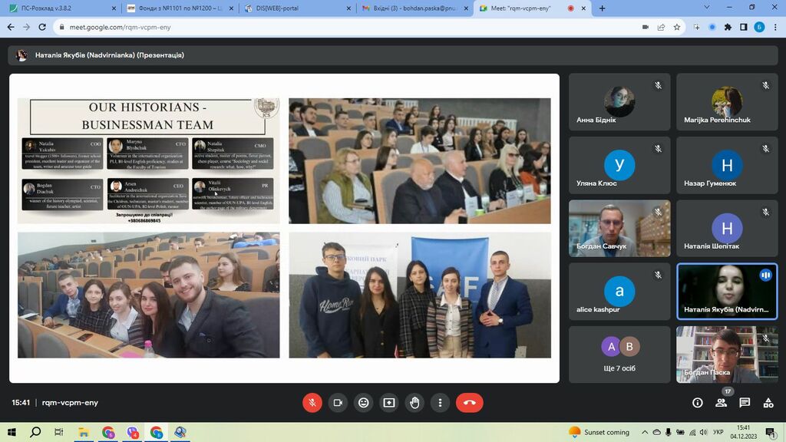
Task: Bookmark this page with the star icon
Action: point(677,27)
